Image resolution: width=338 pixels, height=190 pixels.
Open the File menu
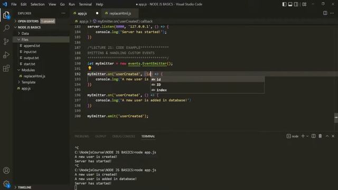tap(14, 4)
